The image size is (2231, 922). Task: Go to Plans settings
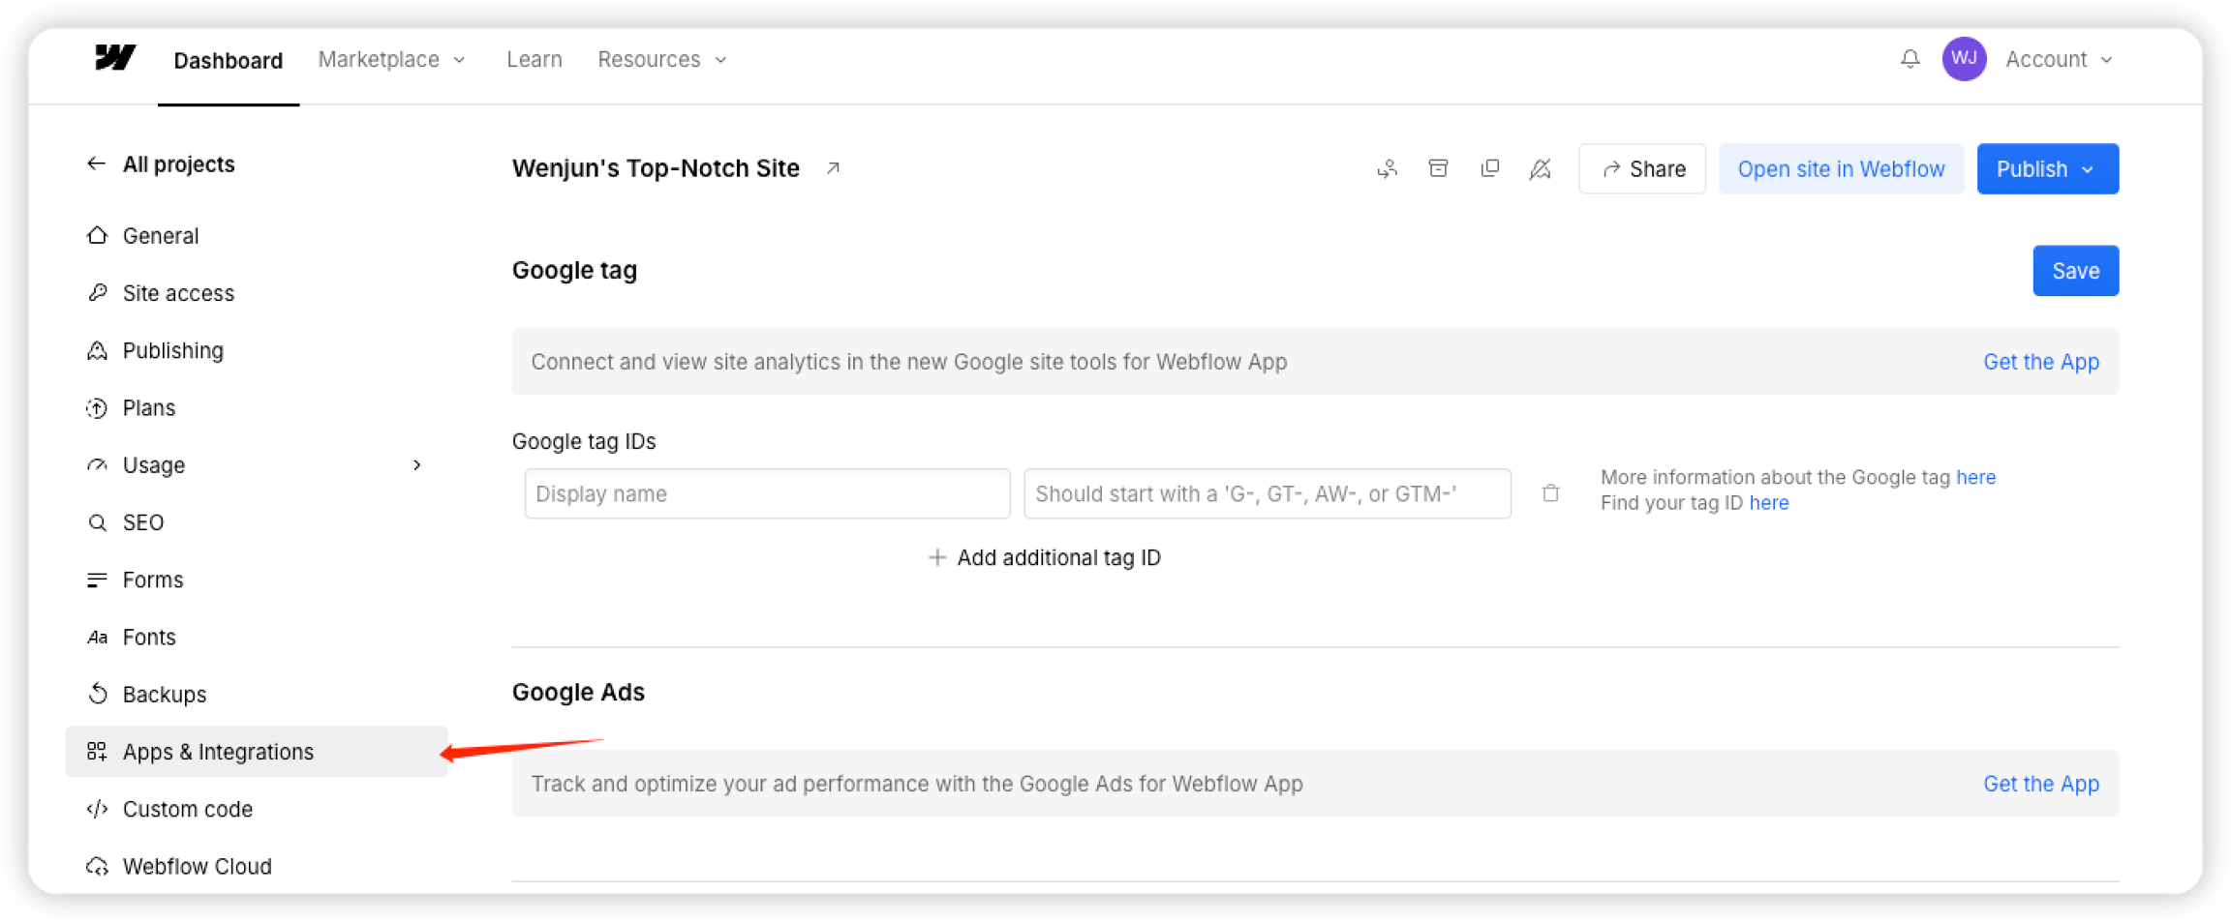(x=149, y=407)
